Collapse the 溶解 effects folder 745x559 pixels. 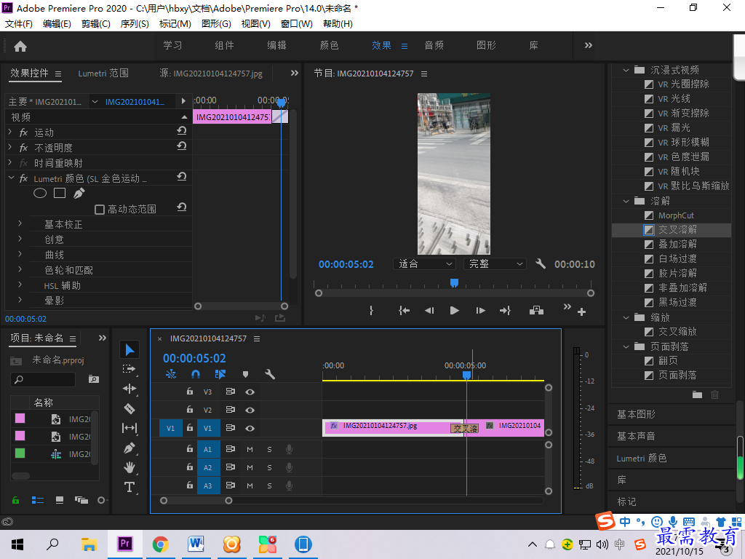[x=626, y=201]
